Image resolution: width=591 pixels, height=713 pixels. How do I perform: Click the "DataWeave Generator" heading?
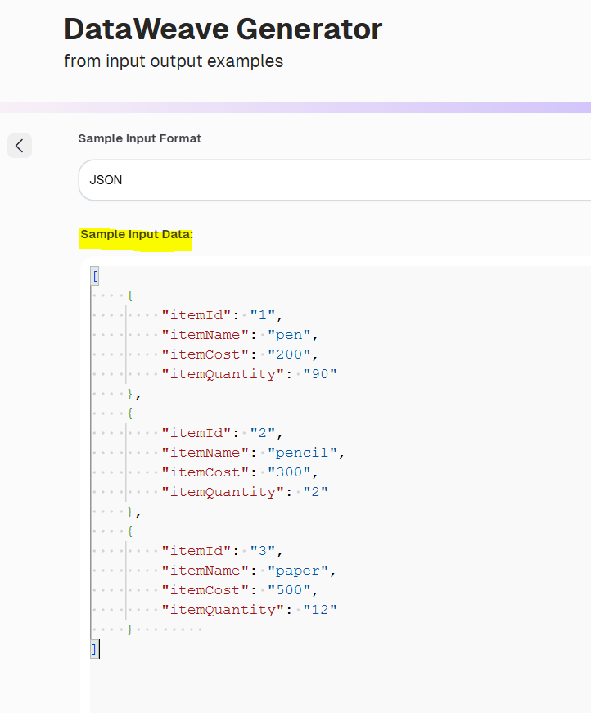223,29
